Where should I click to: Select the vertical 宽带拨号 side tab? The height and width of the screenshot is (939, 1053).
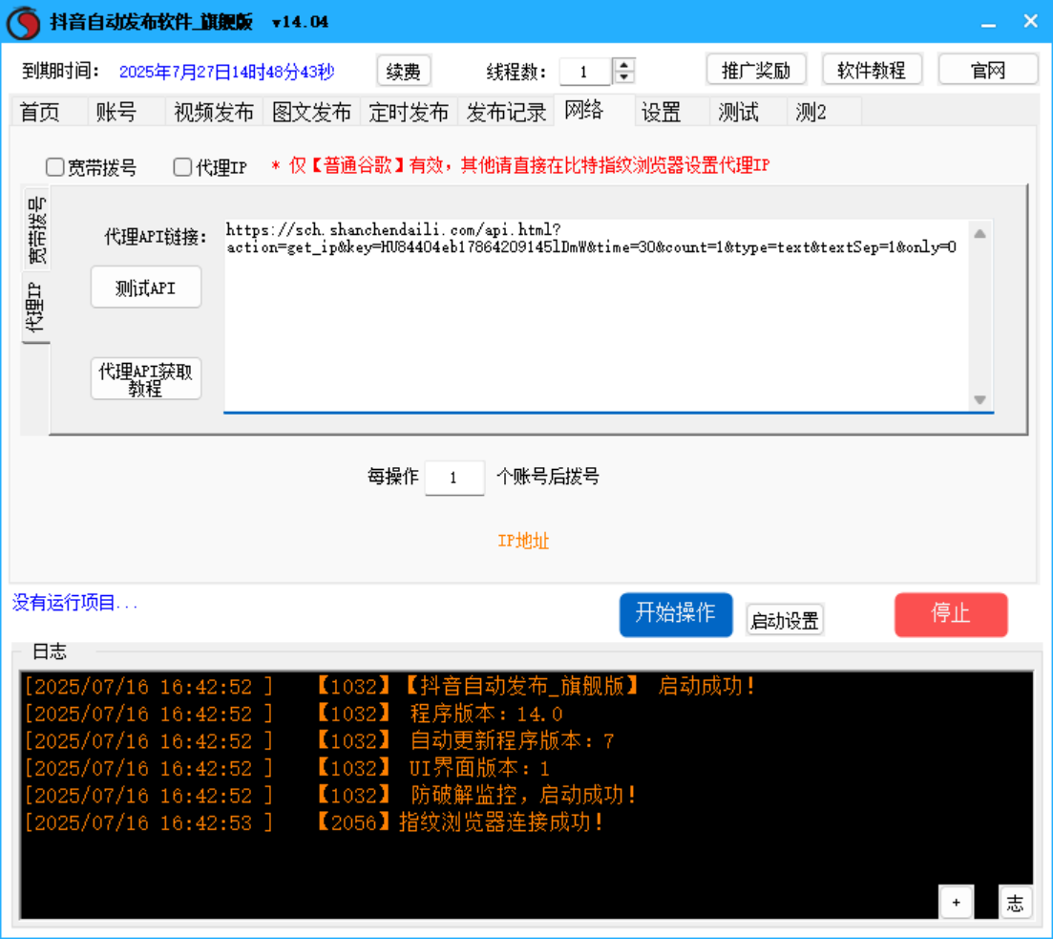pos(36,230)
